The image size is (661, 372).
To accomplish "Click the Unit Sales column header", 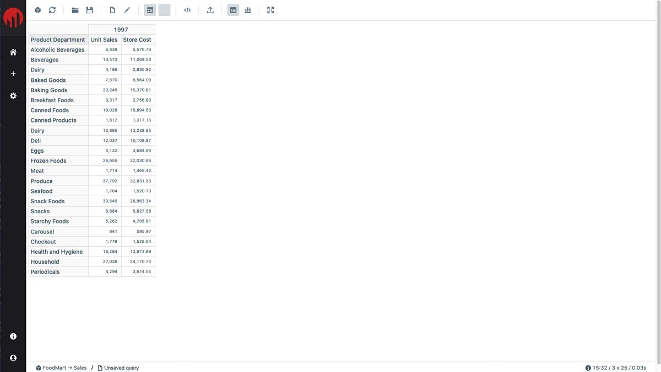I will click(105, 40).
